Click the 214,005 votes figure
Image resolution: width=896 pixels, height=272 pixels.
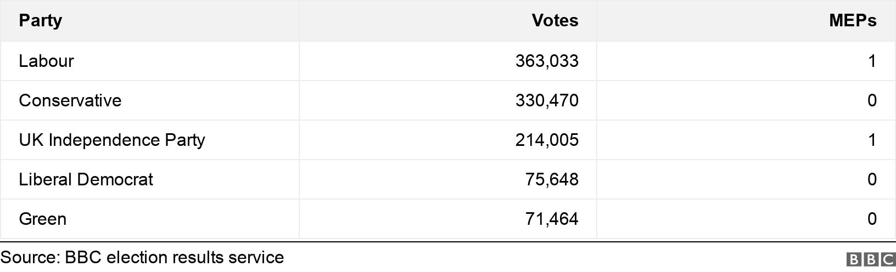click(x=547, y=140)
